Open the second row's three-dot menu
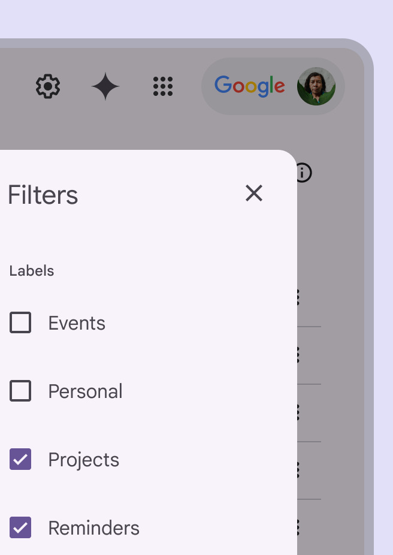Image resolution: width=393 pixels, height=555 pixels. (298, 355)
